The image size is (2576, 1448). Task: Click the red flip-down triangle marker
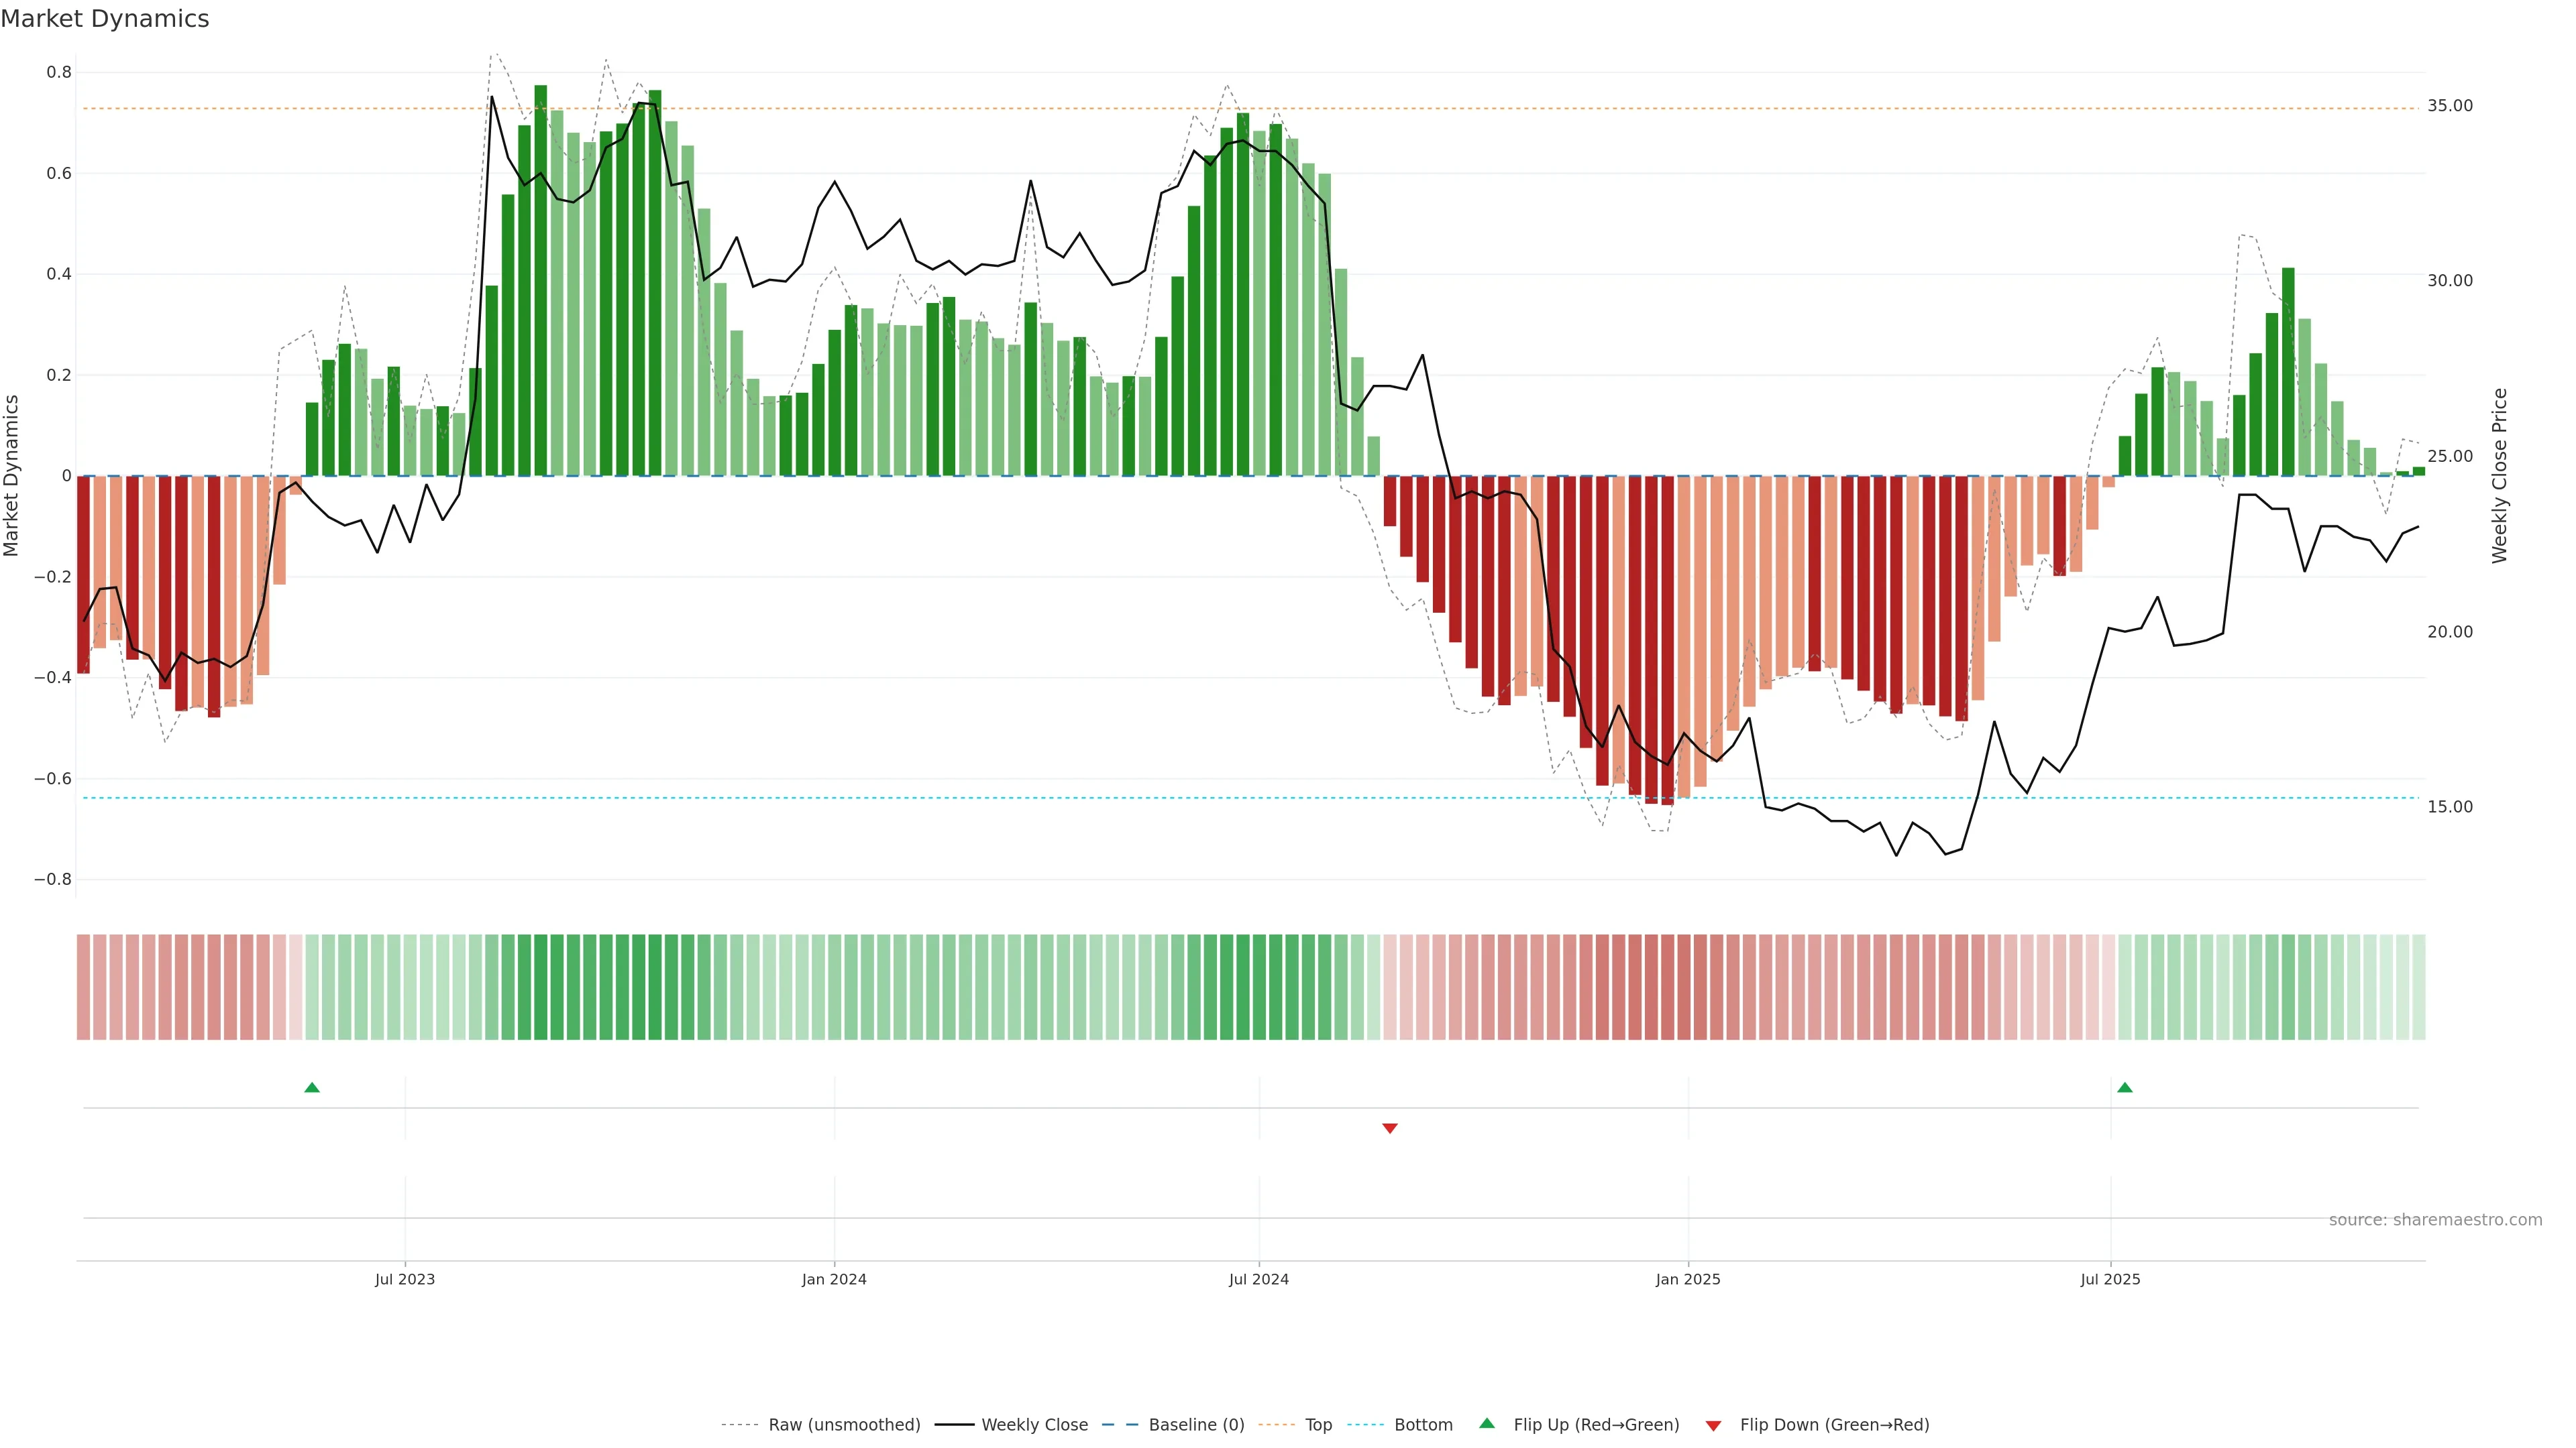(1389, 1128)
